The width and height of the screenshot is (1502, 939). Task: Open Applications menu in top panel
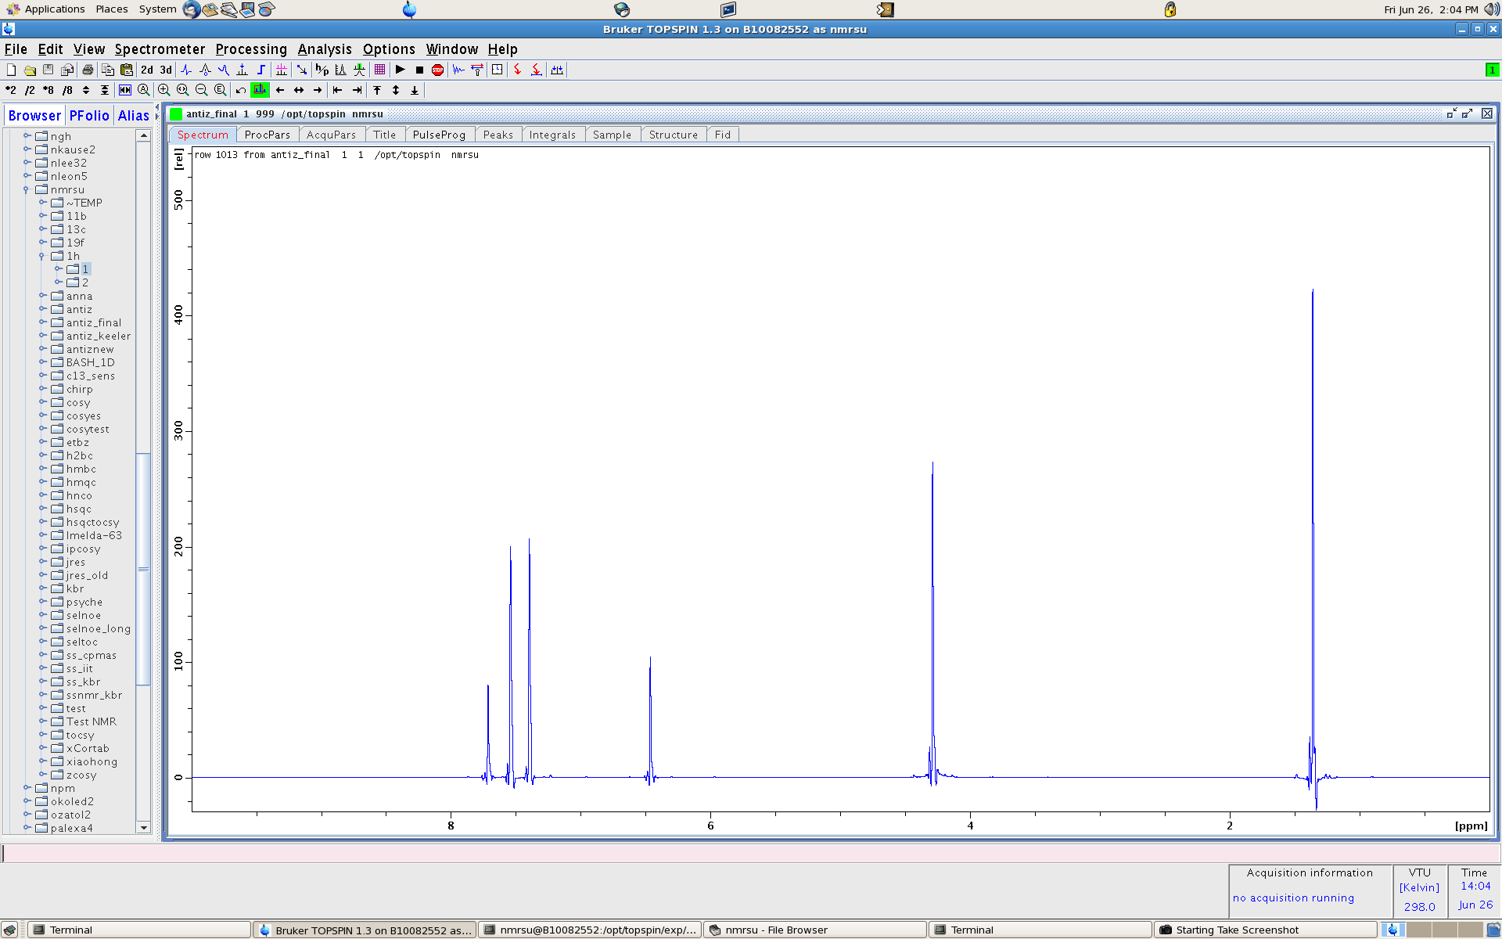click(x=45, y=9)
